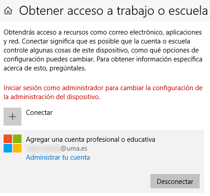
Task: Click the page title 'Obtener acceso a trabajo o escuela'
Action: click(x=113, y=11)
